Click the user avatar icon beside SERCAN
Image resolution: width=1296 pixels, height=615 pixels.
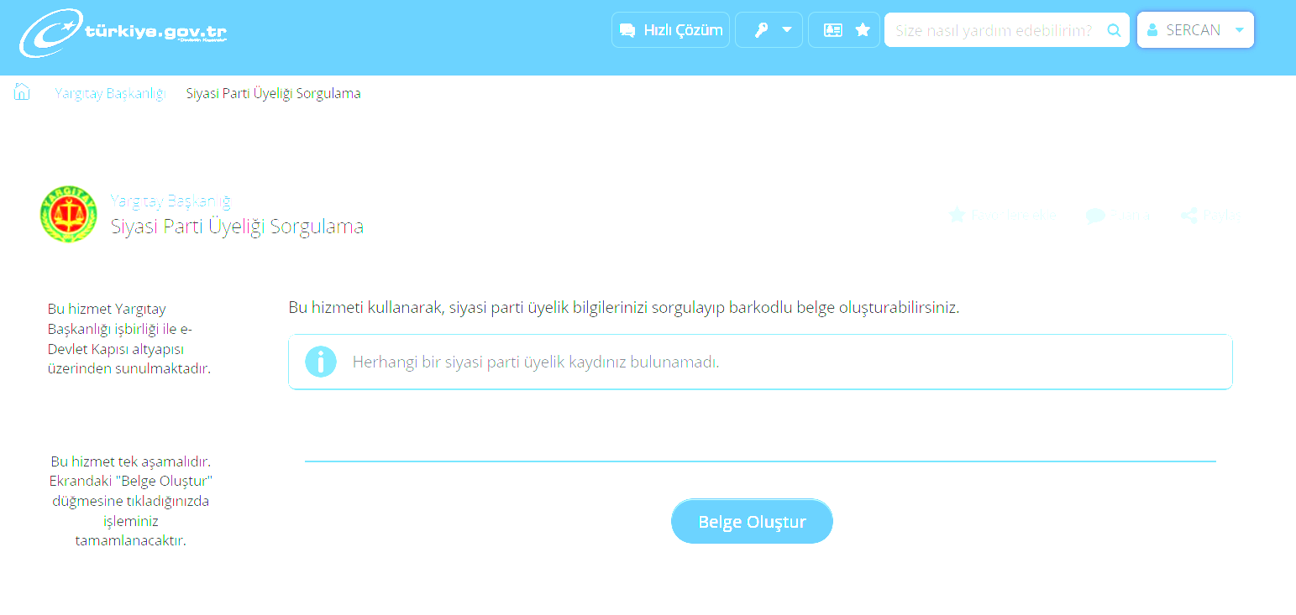[1152, 30]
